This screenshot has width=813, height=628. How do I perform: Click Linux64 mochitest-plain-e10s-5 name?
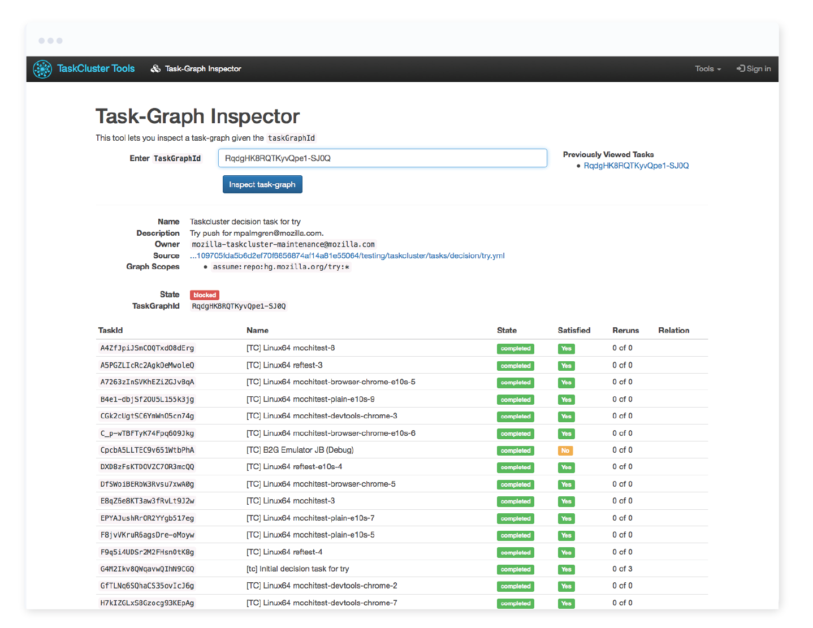pos(310,535)
